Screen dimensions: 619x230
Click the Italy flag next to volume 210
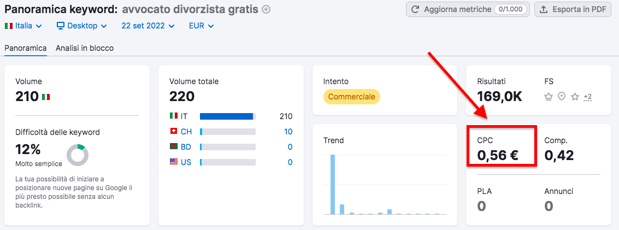tap(46, 97)
